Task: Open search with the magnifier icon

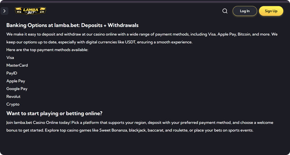Action: (225, 11)
